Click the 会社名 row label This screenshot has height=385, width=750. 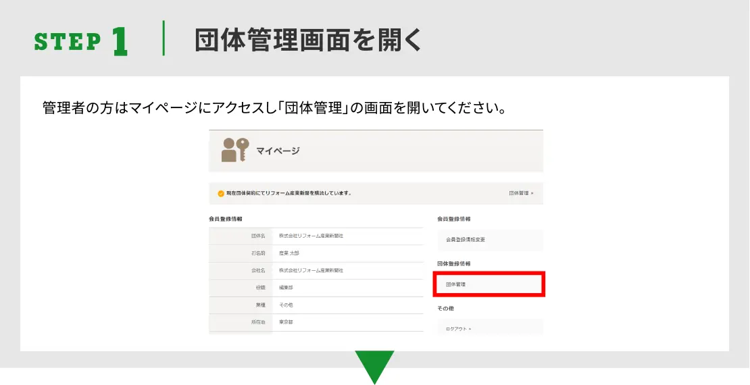[258, 271]
